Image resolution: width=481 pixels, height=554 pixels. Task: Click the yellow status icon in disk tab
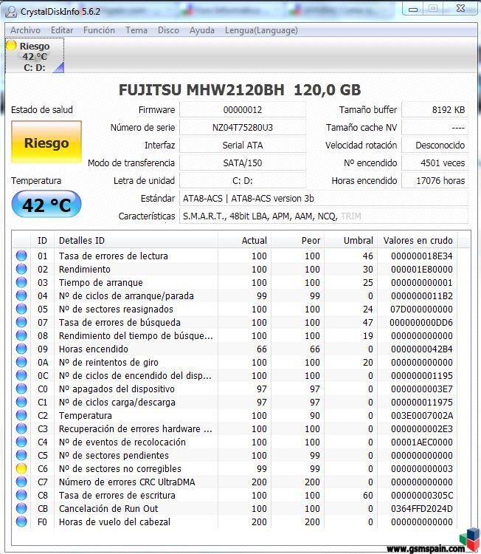[x=12, y=46]
